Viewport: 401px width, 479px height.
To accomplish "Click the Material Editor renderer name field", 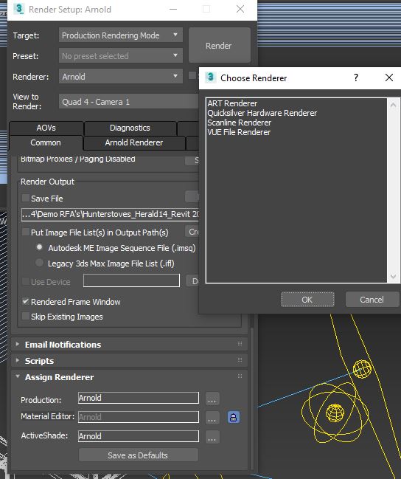I will tap(139, 417).
